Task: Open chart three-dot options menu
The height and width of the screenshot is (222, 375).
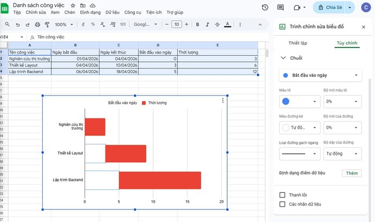Action: pos(223,101)
